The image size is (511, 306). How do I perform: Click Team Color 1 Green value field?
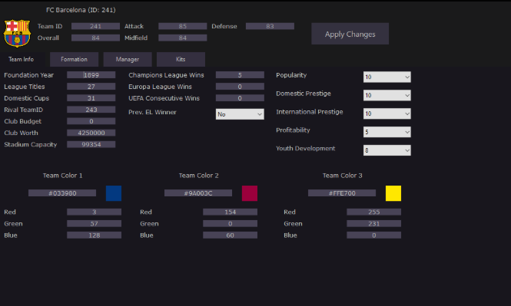coord(95,224)
